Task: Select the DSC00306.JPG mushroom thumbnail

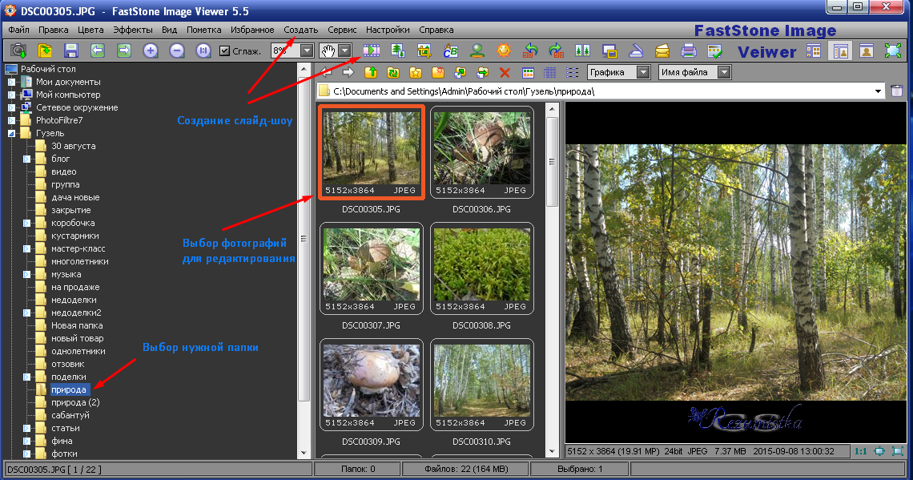Action: pyautogui.click(x=482, y=152)
